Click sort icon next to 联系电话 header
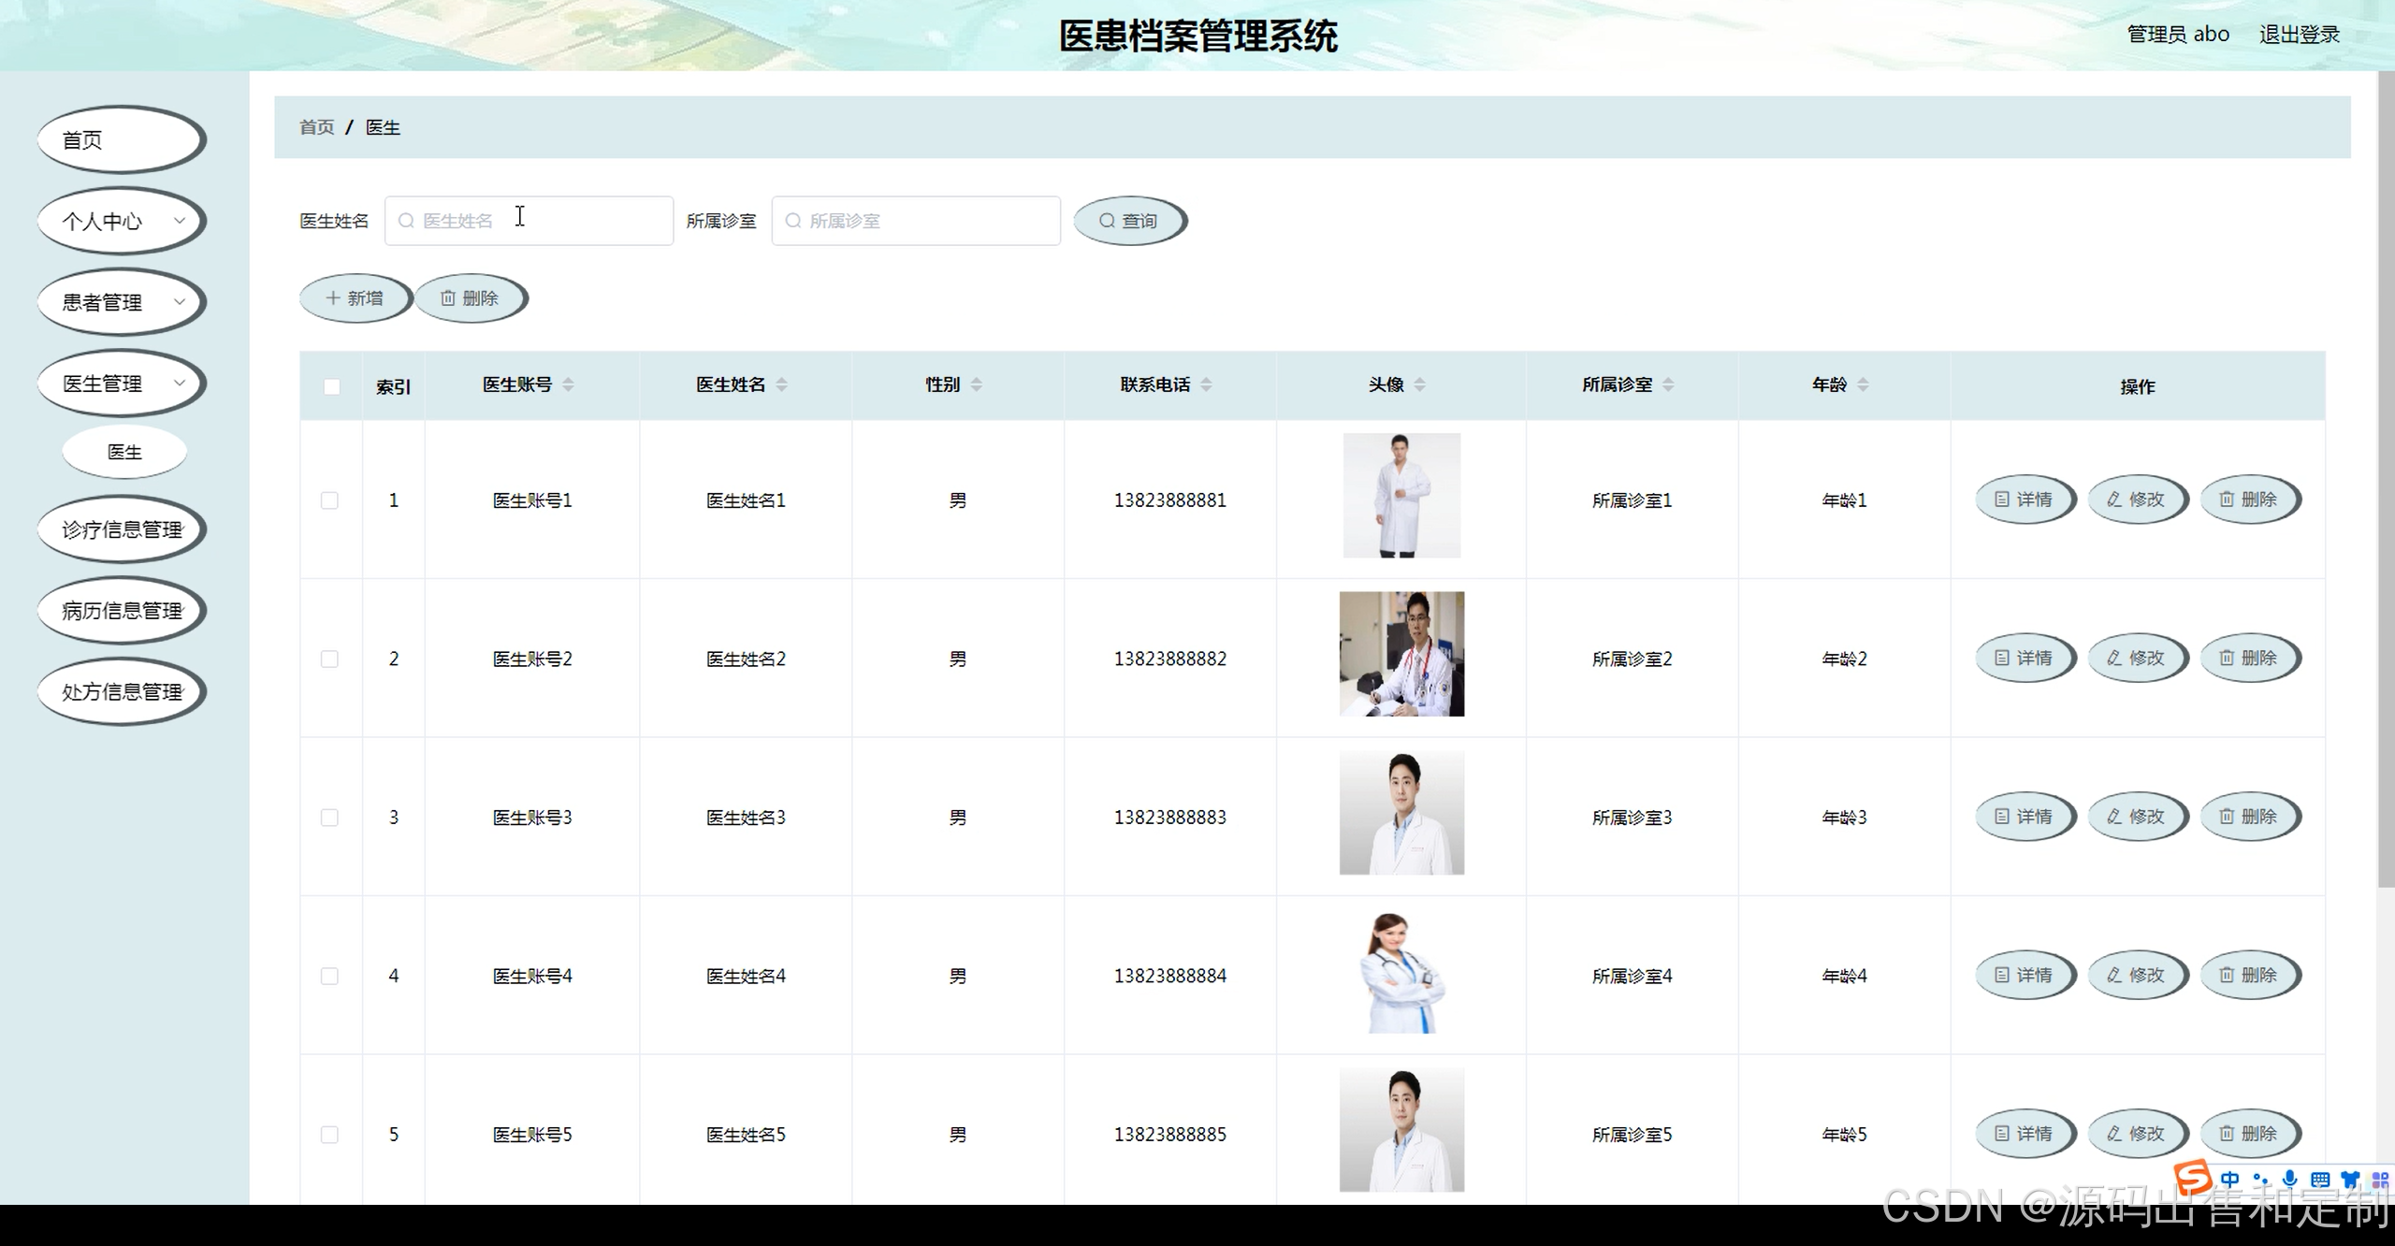2395x1246 pixels. [x=1206, y=384]
